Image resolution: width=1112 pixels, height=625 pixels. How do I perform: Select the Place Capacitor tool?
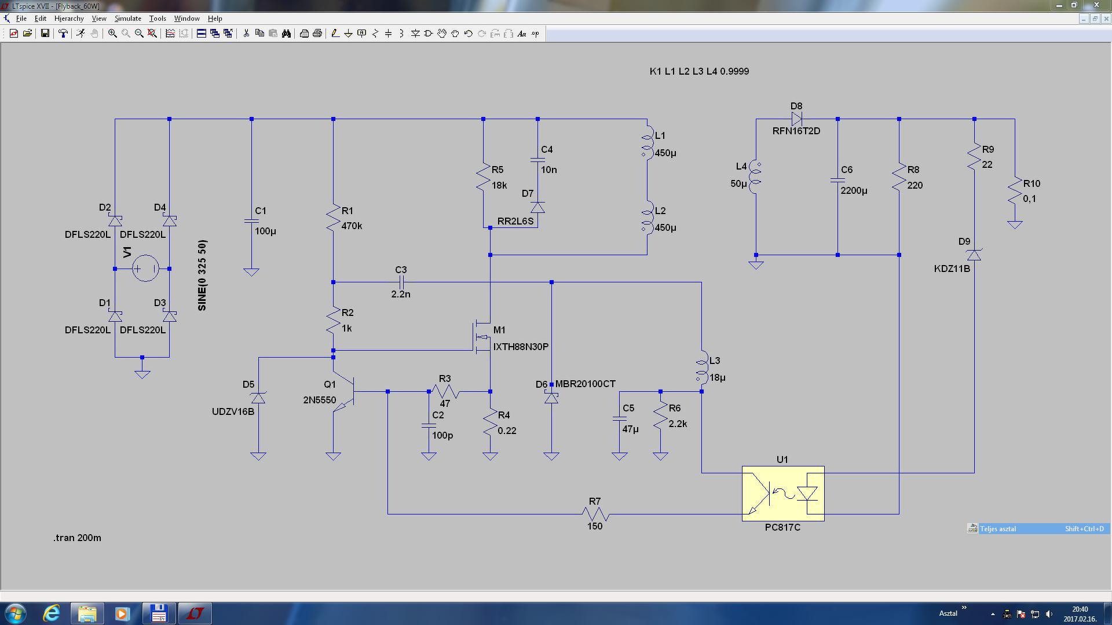pyautogui.click(x=388, y=34)
